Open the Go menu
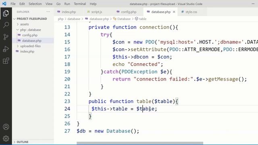This screenshot has width=258, height=145. [58, 4]
